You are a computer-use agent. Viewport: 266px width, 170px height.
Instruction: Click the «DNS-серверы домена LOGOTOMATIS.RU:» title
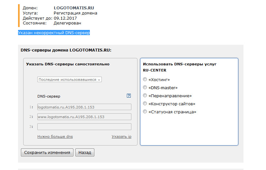66,50
